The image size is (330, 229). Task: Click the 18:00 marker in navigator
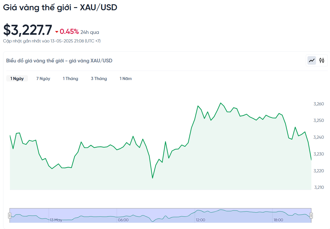point(278,220)
